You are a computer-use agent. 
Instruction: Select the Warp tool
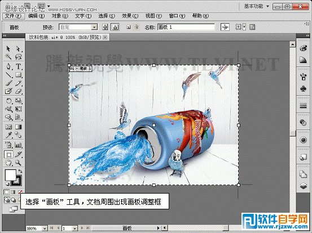coord(8,109)
